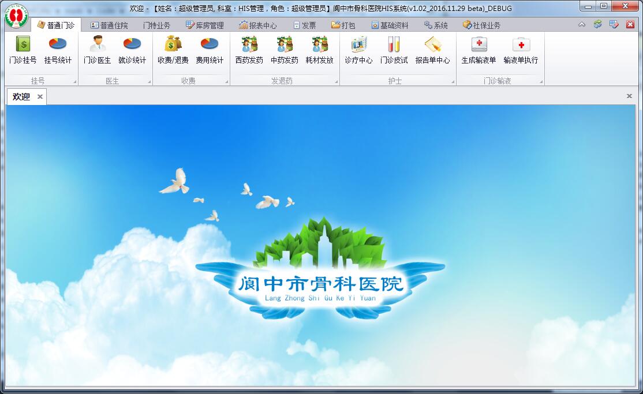
Task: Switch to the 发票 ribbon tab
Action: tap(305, 25)
